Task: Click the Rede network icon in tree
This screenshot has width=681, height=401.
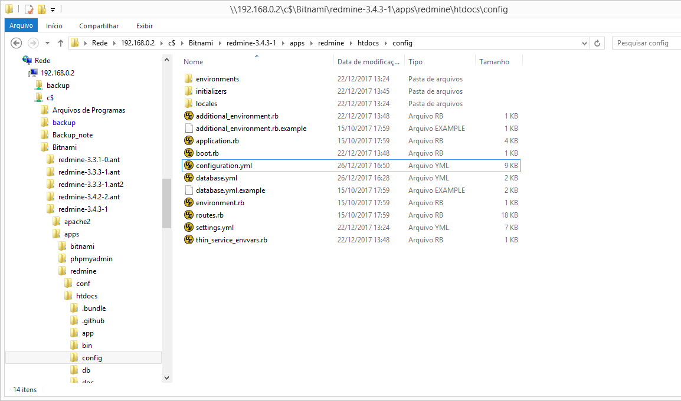Action: coord(27,60)
